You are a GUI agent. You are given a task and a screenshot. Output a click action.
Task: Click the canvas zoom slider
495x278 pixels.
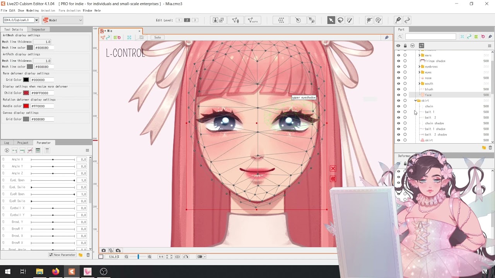click(138, 257)
